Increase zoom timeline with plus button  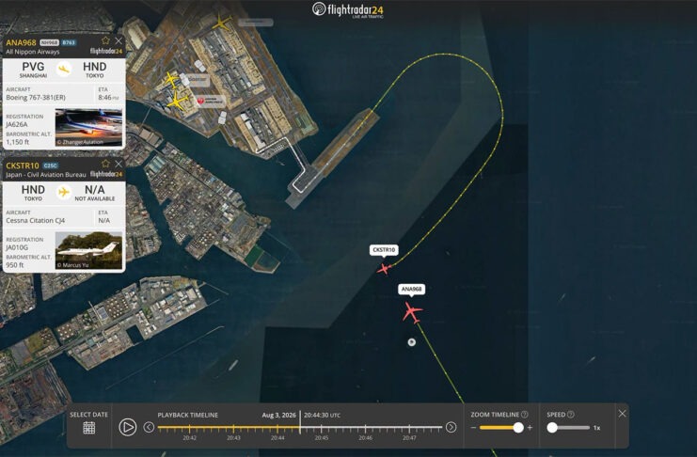coord(530,428)
